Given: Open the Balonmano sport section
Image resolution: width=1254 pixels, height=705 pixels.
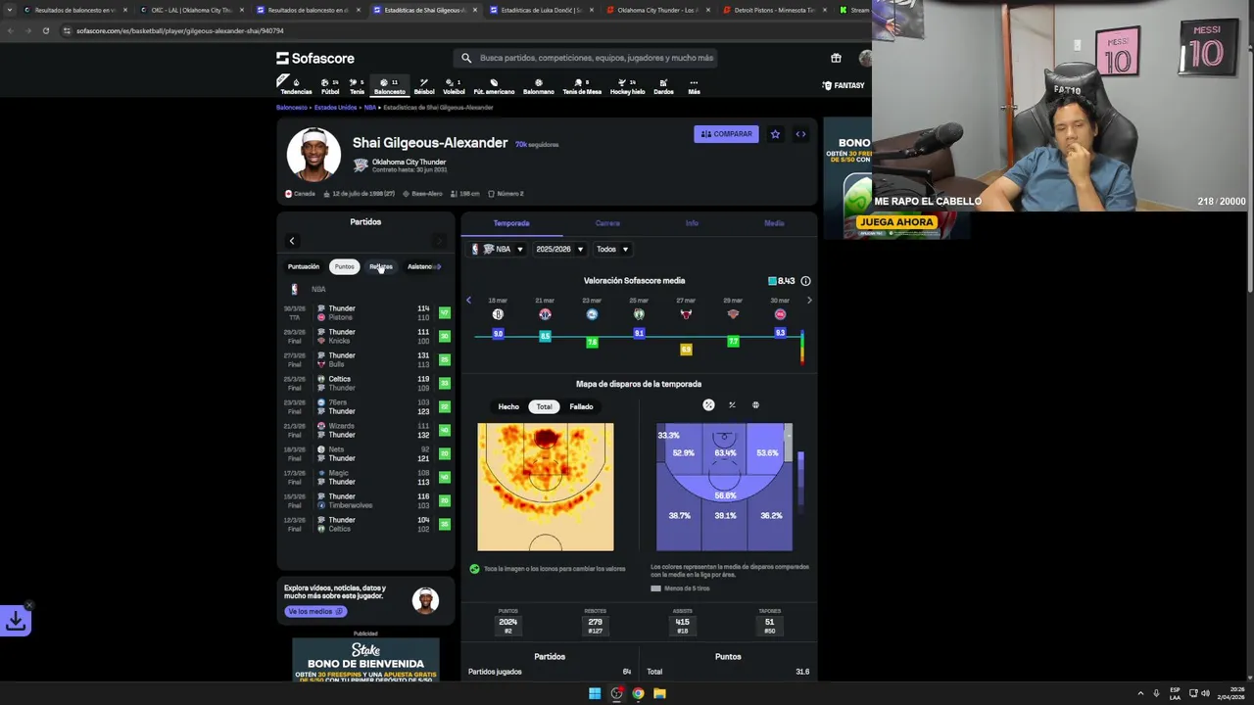Looking at the screenshot, I should pos(538,87).
